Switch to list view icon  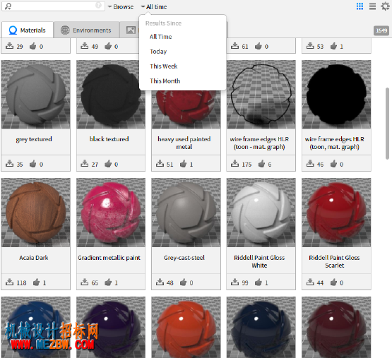[x=372, y=6]
